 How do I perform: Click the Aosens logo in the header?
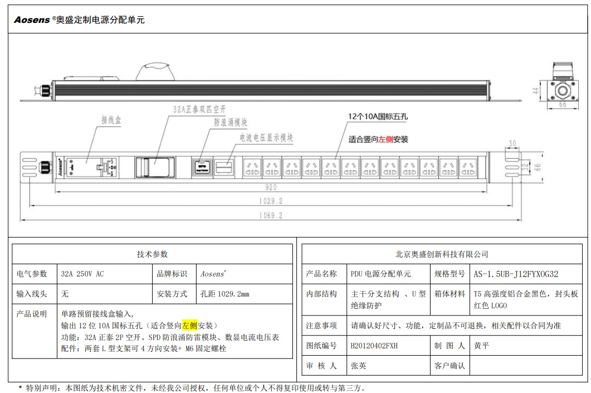[x=32, y=20]
